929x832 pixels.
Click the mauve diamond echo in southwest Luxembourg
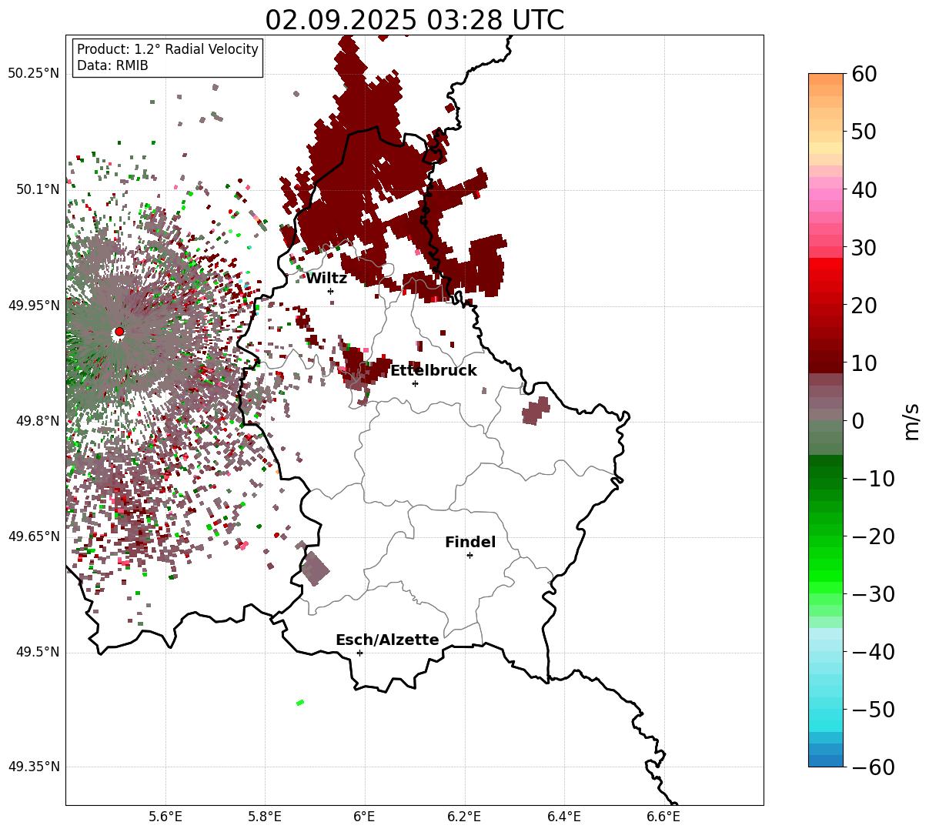315,570
